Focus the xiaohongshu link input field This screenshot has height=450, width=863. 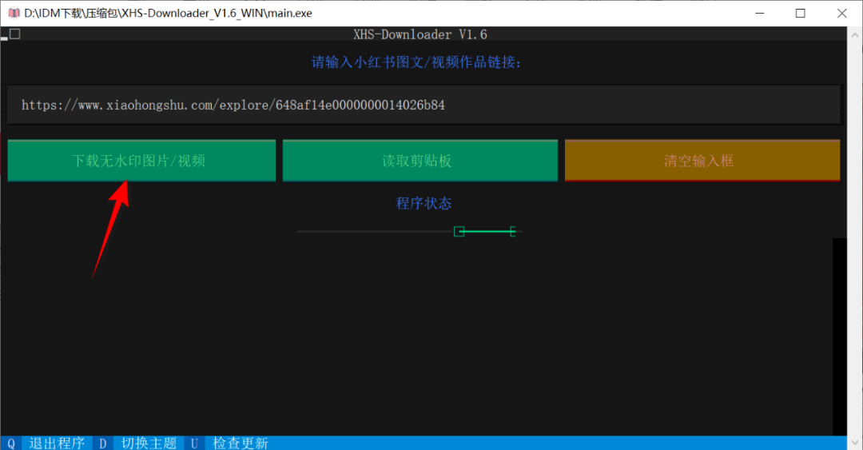424,105
